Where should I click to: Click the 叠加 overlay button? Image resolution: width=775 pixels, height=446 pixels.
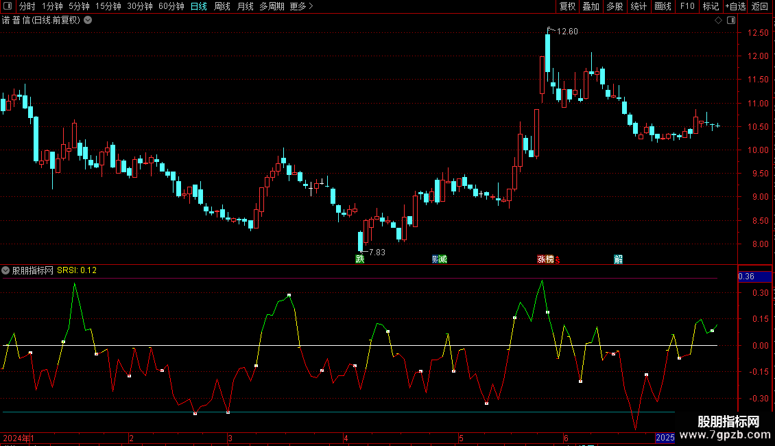(x=591, y=6)
